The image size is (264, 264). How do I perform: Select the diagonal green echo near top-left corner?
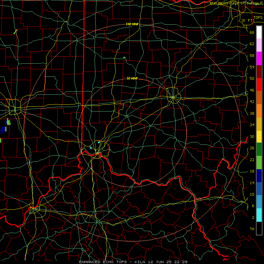(16, 32)
